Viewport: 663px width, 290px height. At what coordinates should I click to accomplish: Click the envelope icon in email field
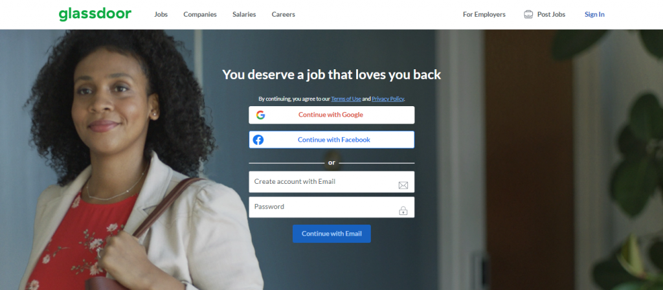tap(403, 185)
